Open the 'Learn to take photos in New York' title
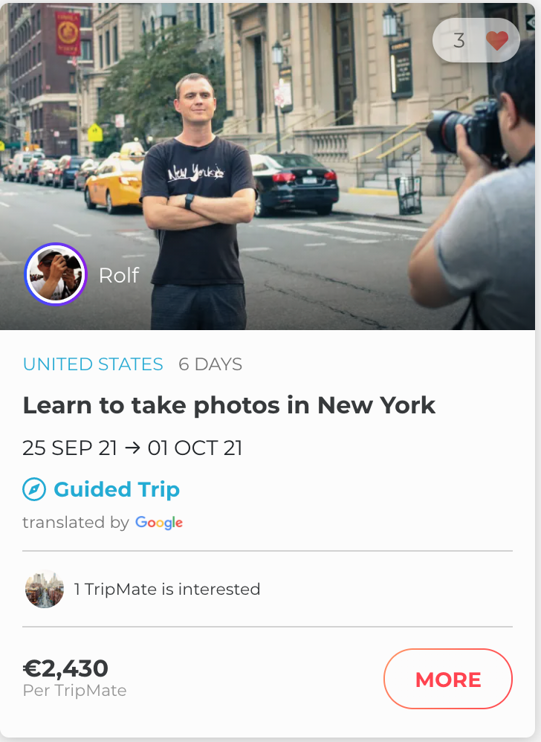 229,405
